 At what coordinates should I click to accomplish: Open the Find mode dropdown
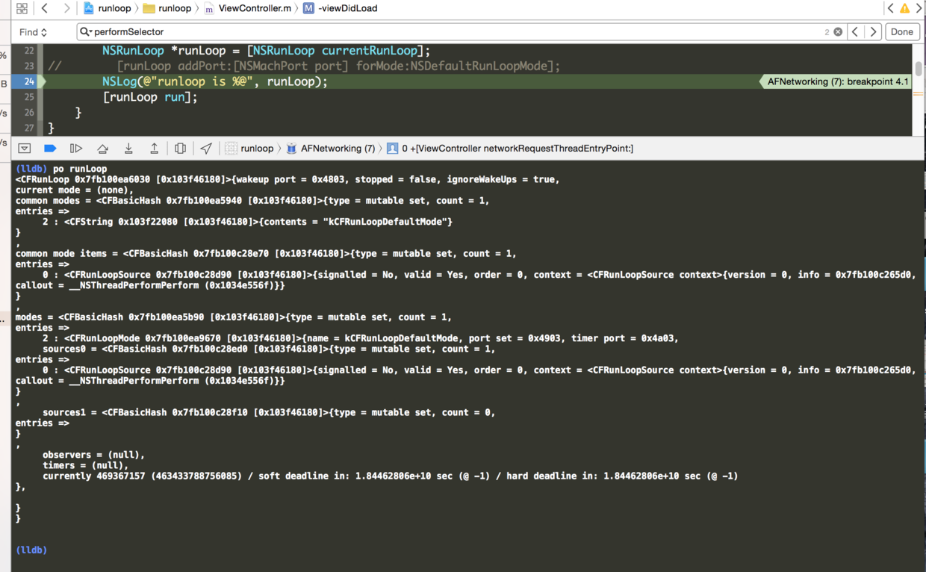pos(33,32)
